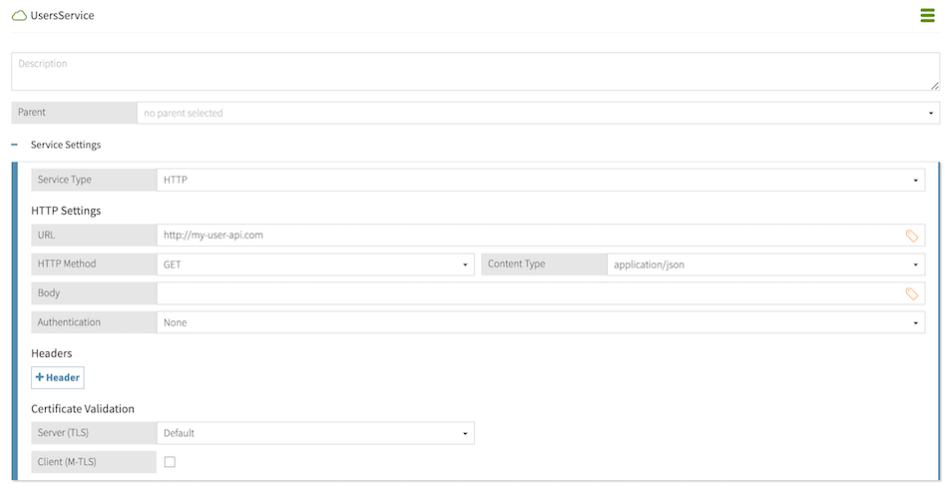Click the tag icon in Body field

click(911, 293)
